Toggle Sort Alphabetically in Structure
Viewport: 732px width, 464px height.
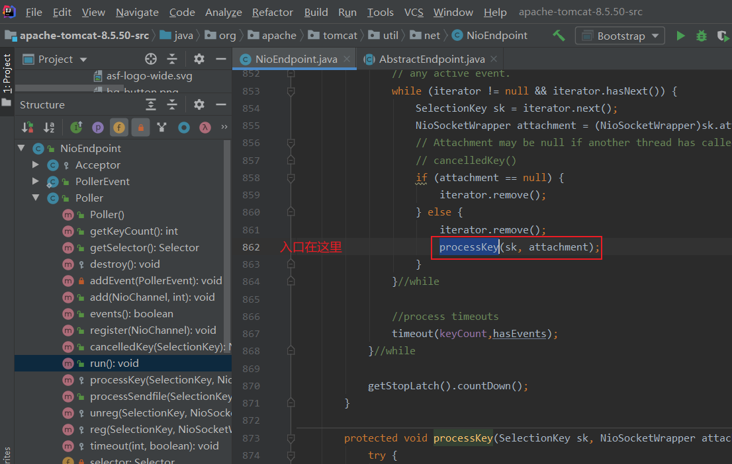coord(49,127)
